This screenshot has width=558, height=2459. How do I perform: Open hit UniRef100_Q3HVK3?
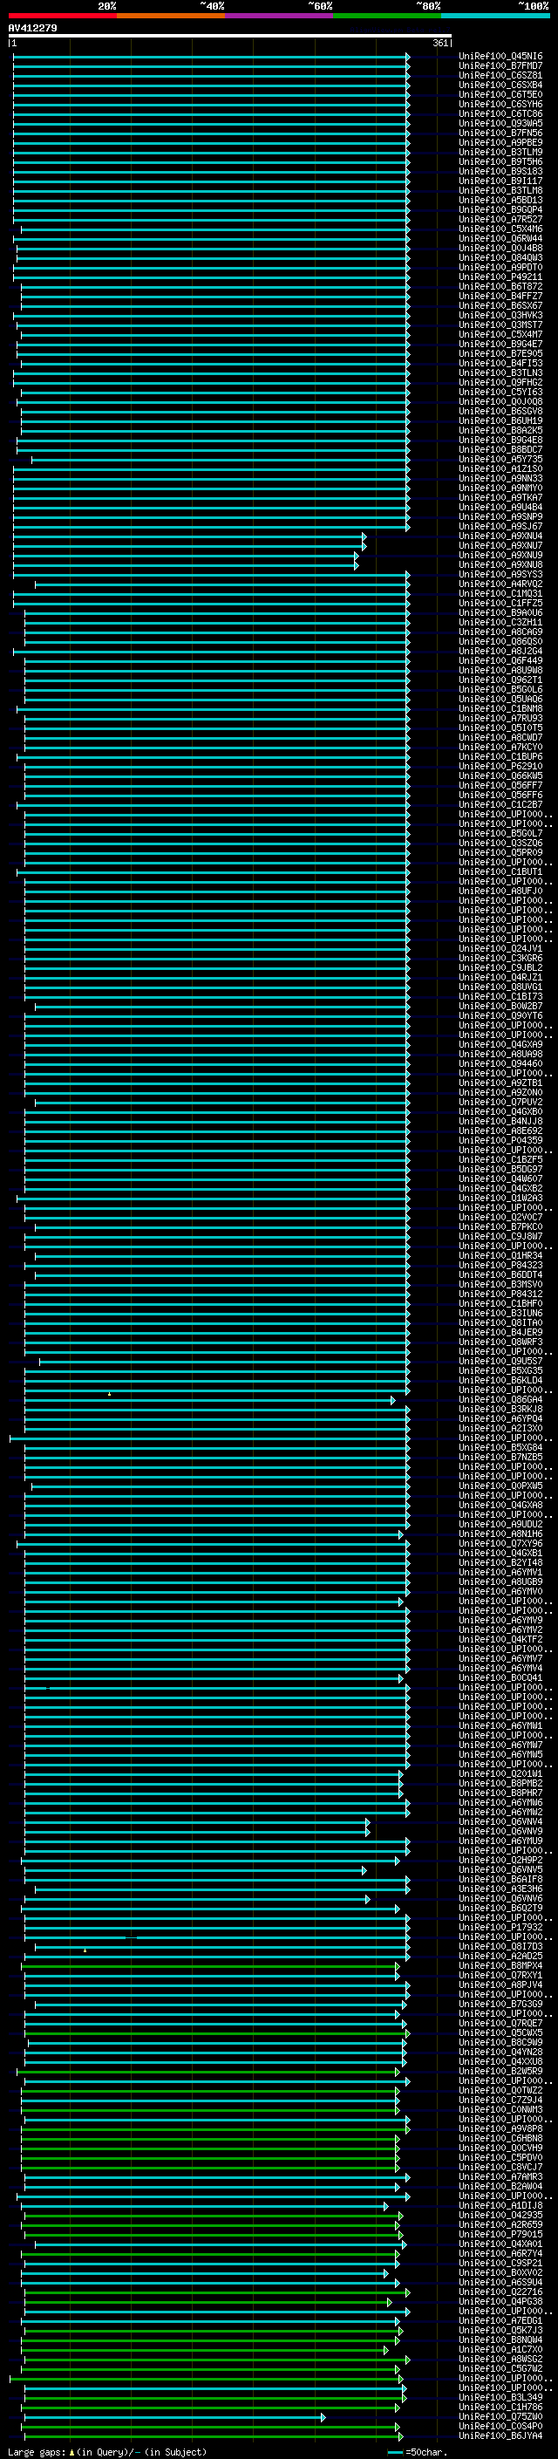[x=500, y=315]
